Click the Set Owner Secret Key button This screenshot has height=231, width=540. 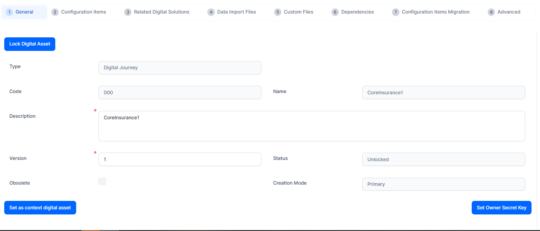point(501,208)
